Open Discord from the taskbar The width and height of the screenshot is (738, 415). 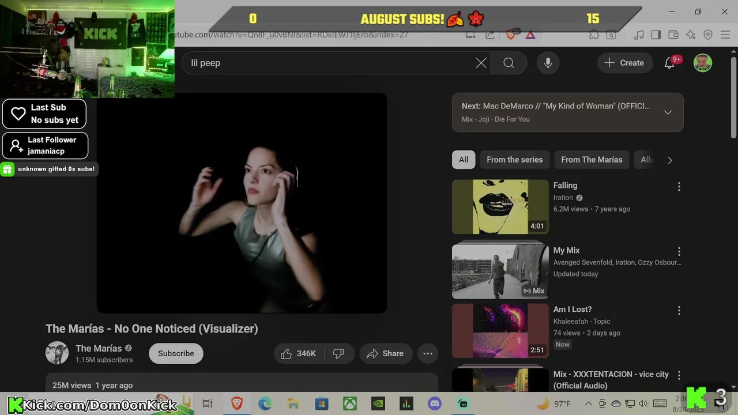click(x=435, y=403)
